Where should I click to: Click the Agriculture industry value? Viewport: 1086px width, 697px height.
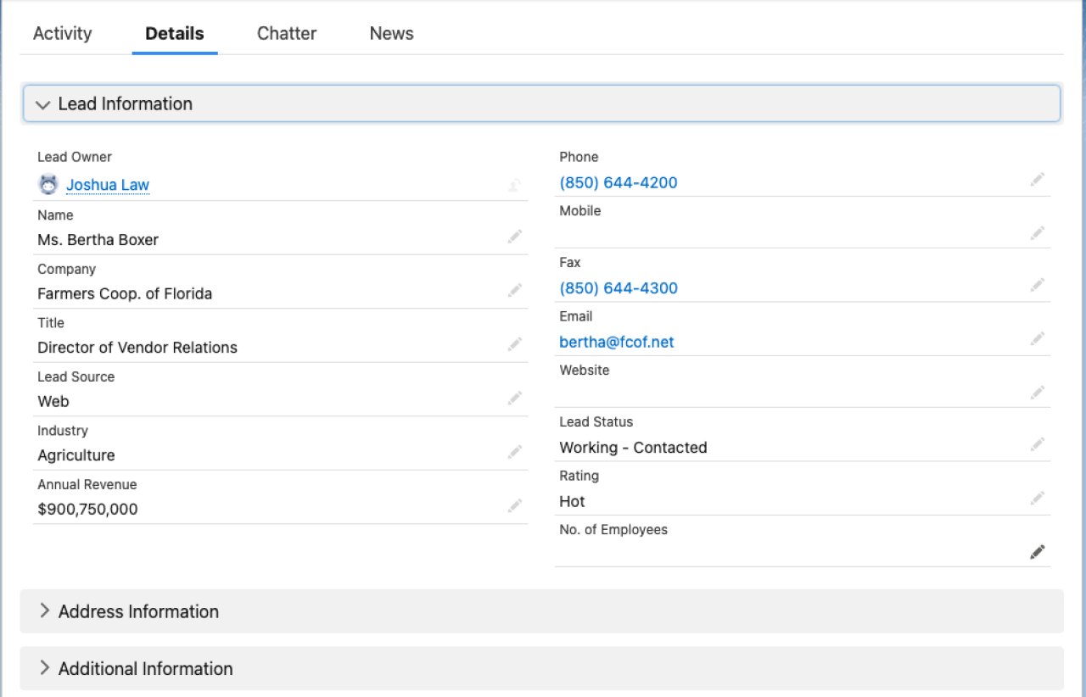[x=76, y=455]
